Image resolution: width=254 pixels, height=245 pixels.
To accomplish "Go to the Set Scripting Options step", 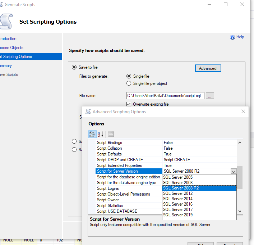I will click(31, 57).
